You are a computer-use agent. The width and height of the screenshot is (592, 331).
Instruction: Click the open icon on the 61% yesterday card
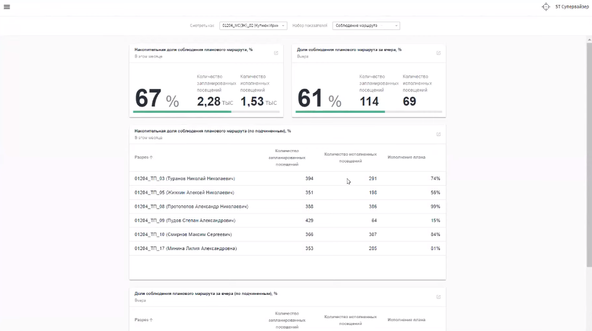tap(438, 53)
